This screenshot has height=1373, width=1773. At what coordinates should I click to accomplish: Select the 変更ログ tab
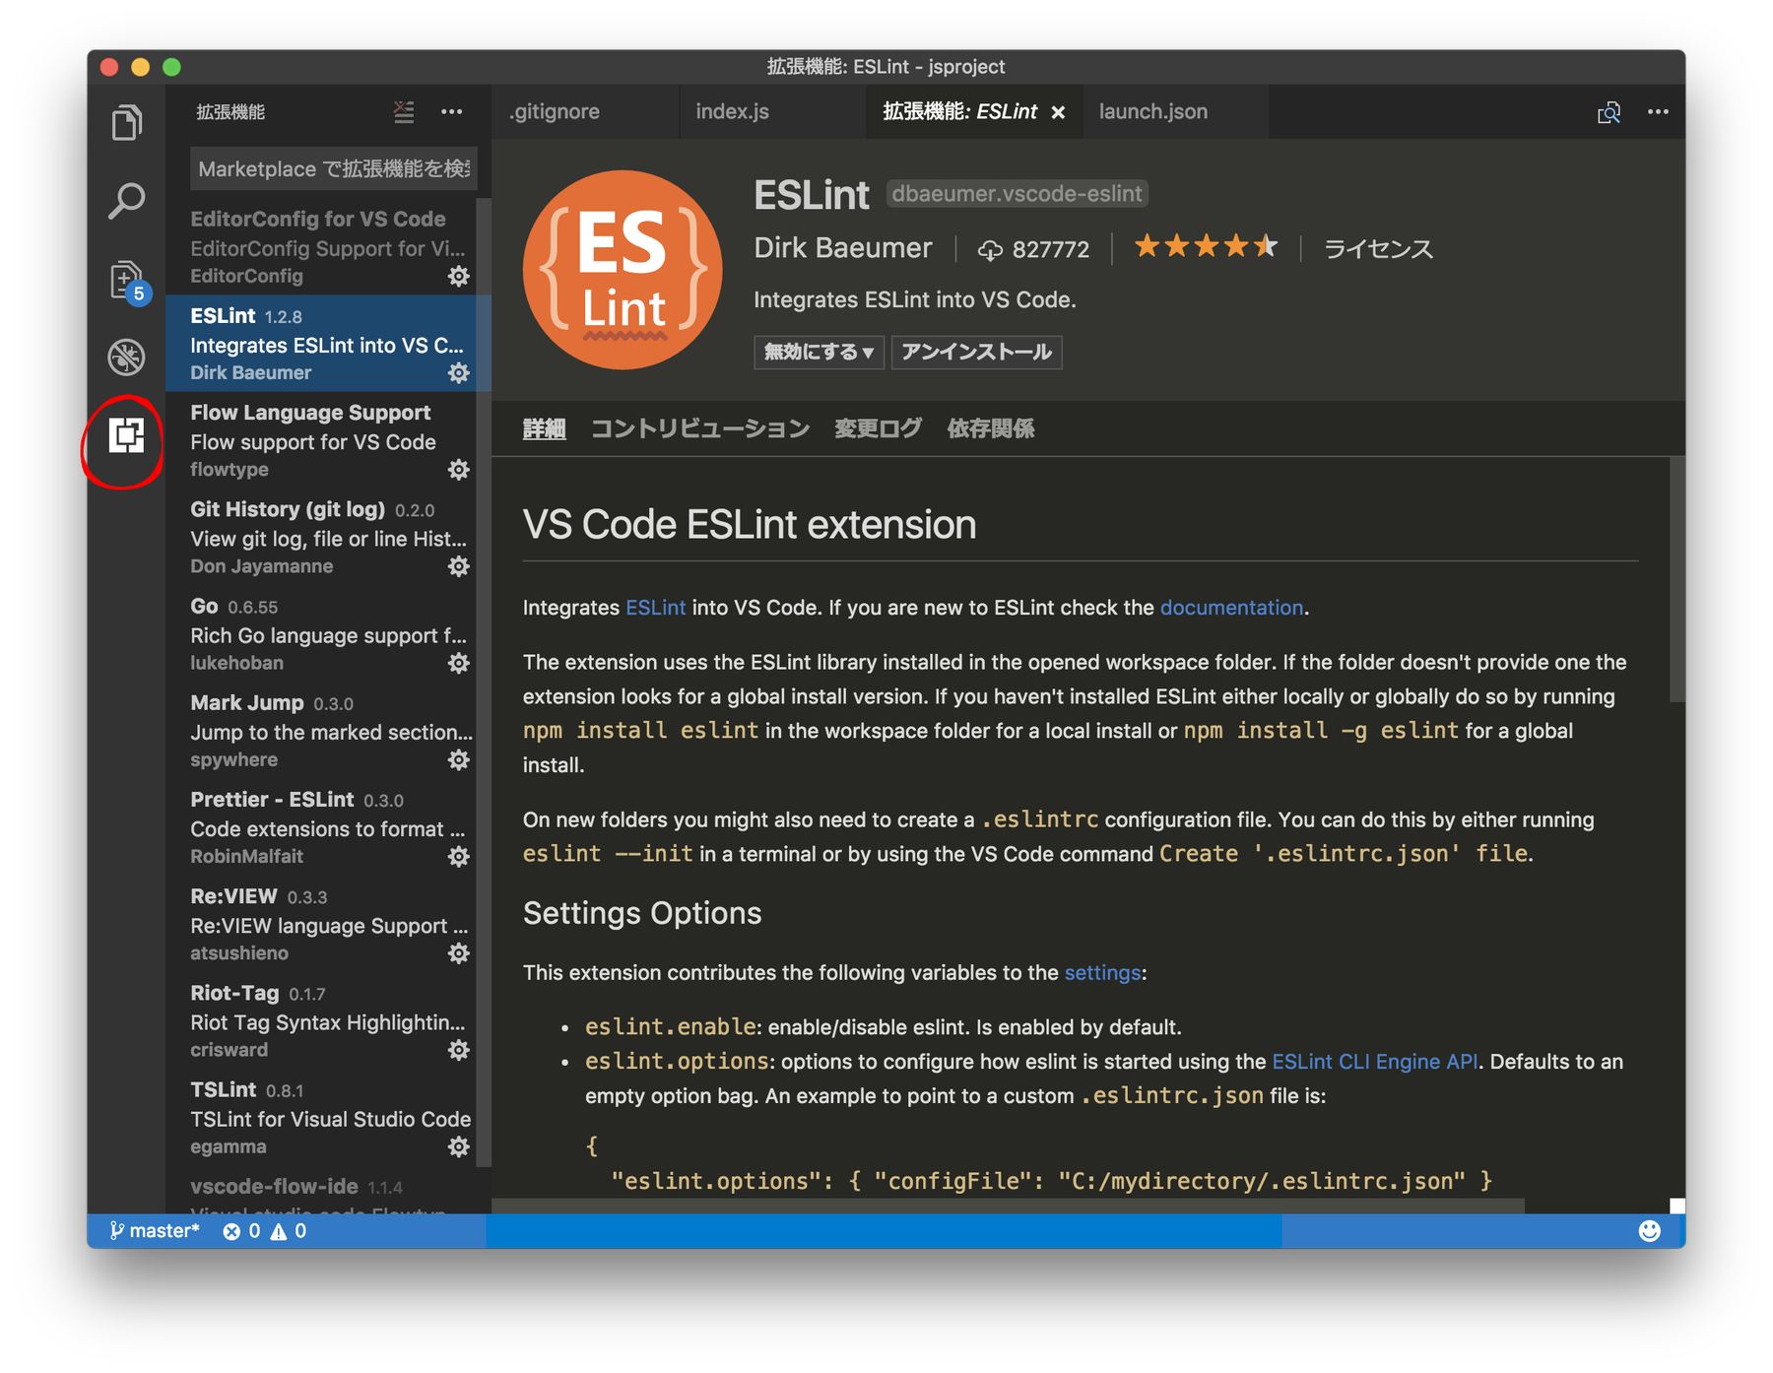pyautogui.click(x=879, y=428)
